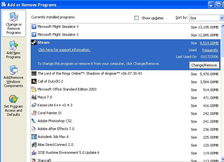This screenshot has width=224, height=162.
Task: Click the 242.00MB size value
Action: pos(211,114)
